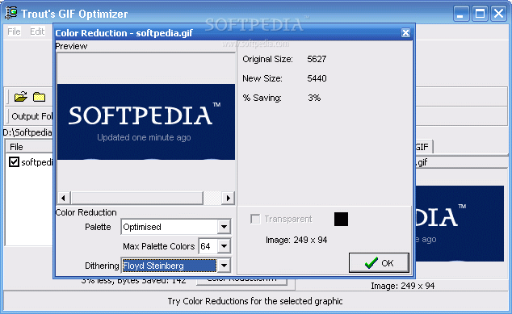Click the New Size value 5440
The height and width of the screenshot is (314, 512).
tap(317, 78)
